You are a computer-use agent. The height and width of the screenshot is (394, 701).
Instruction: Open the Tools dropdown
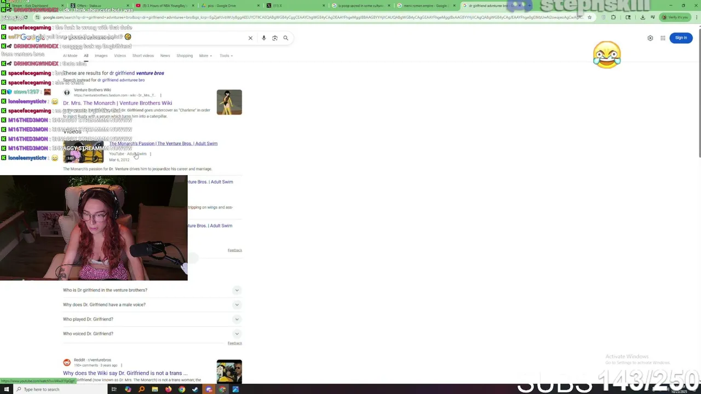226,55
